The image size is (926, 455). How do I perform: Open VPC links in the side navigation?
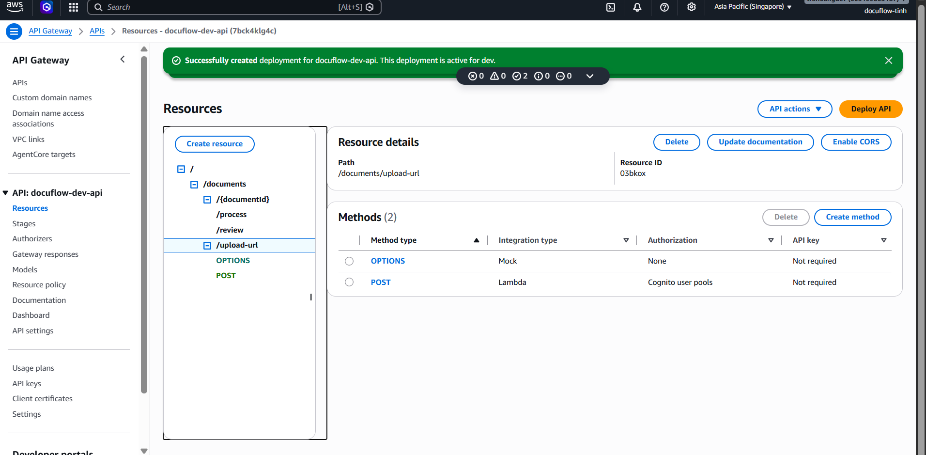point(28,140)
